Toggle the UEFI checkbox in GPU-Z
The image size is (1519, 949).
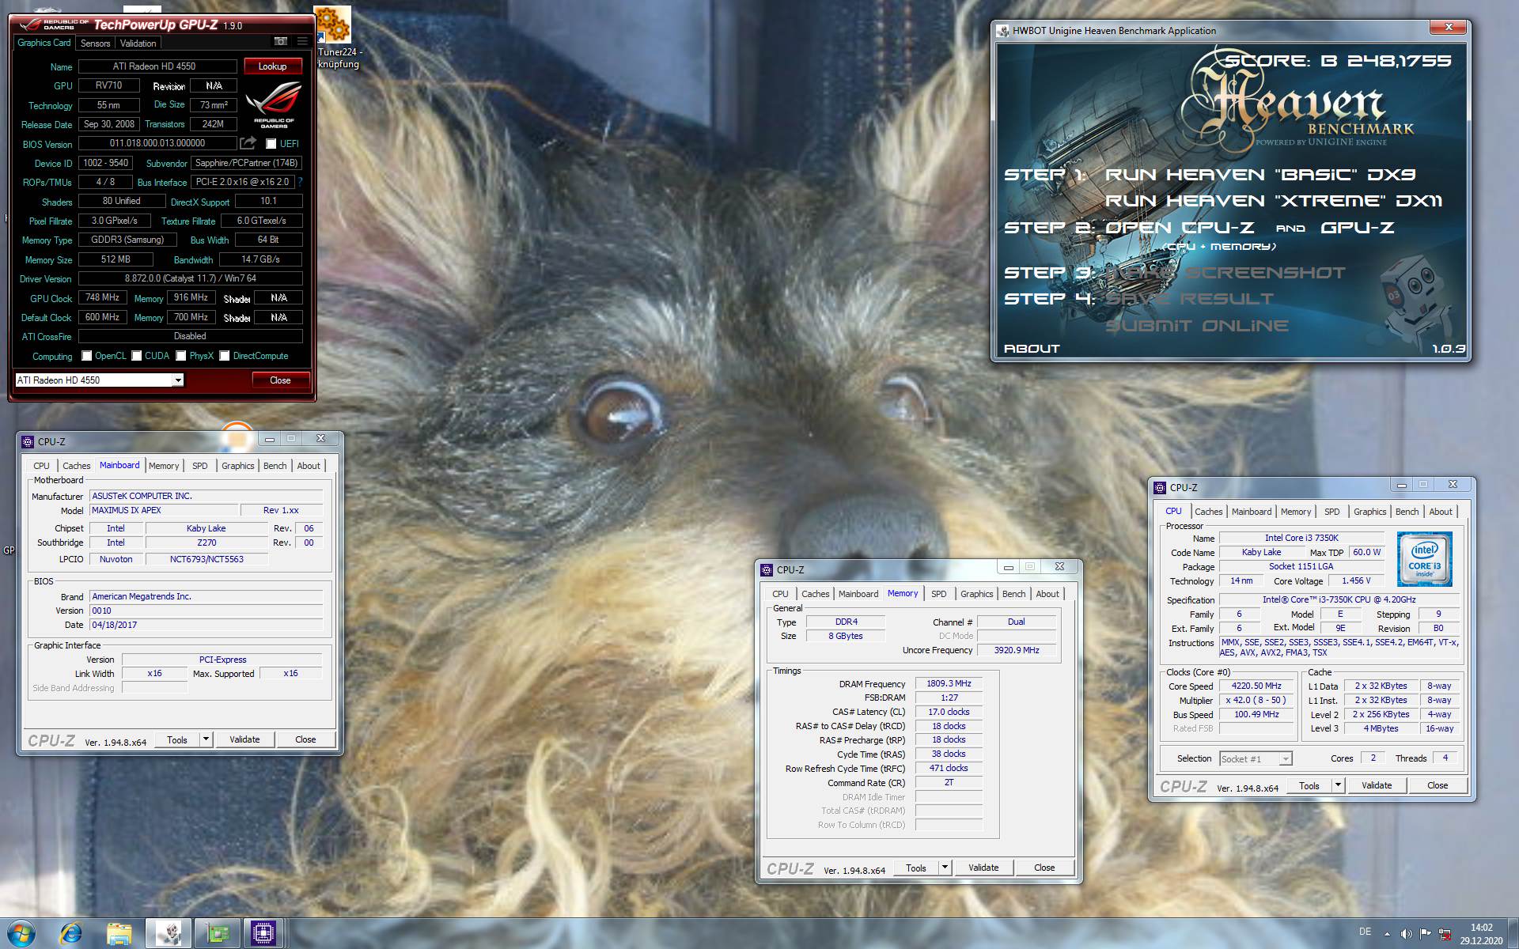[271, 144]
